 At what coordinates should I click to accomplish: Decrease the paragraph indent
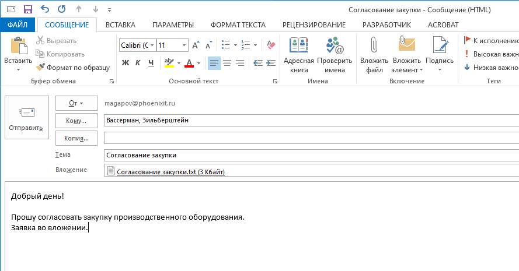coord(258,63)
